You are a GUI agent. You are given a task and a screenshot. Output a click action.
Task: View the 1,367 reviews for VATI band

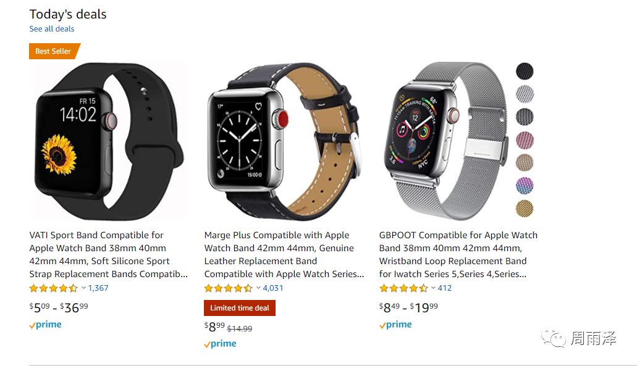point(98,288)
